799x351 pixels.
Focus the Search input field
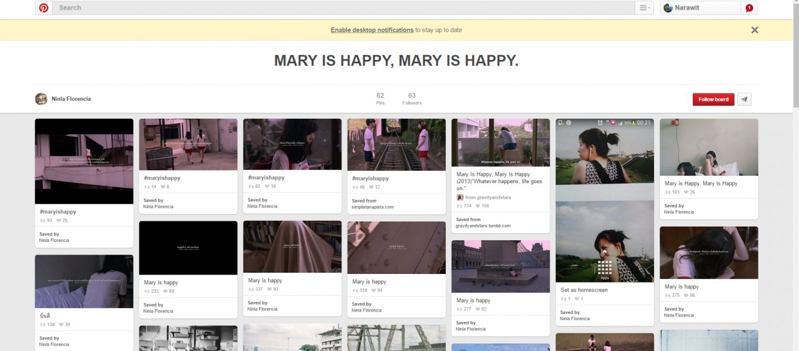342,8
